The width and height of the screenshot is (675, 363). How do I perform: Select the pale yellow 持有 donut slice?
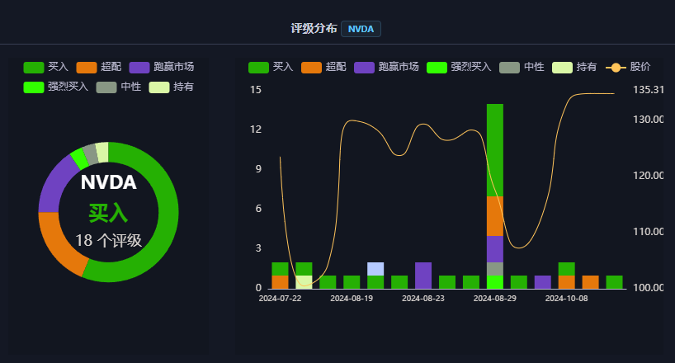pyautogui.click(x=102, y=152)
